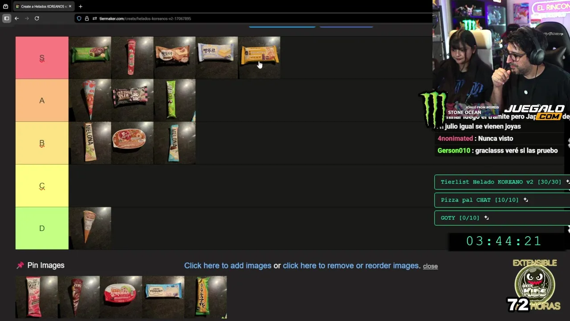Select red popsicle tube in S tier

click(x=132, y=58)
